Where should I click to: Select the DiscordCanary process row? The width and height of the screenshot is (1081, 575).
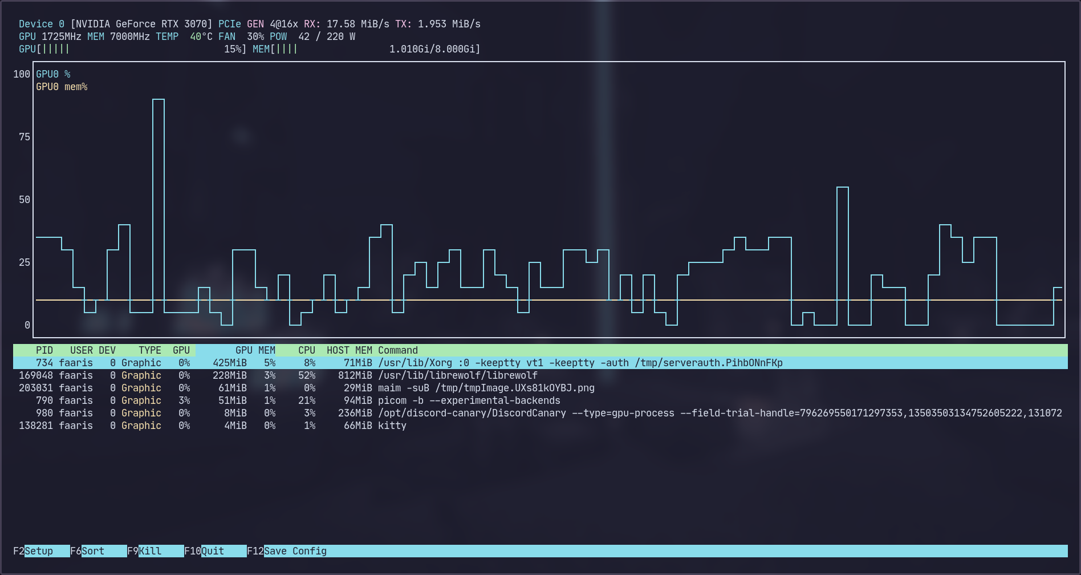540,413
